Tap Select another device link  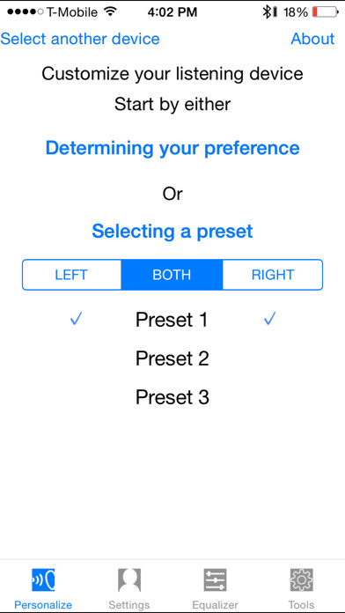(x=80, y=39)
